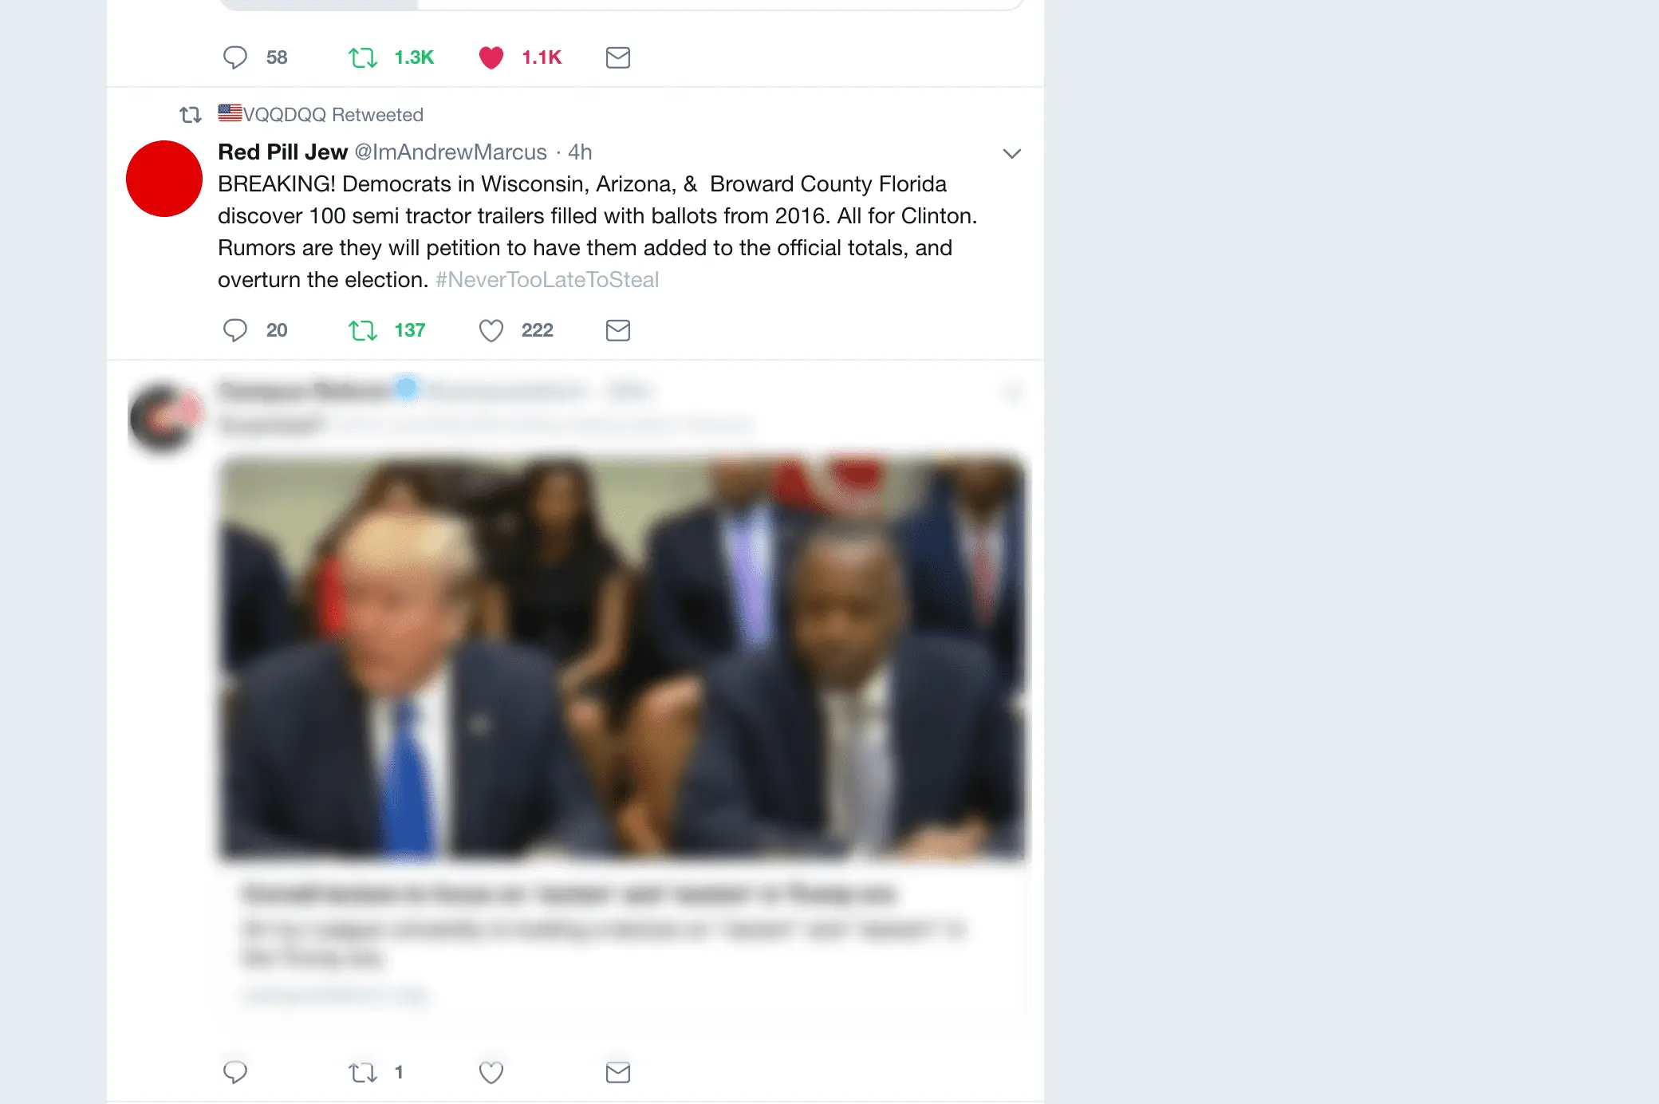Send top tweet via direct message
Viewport: 1659px width, 1104px height.
(x=618, y=57)
